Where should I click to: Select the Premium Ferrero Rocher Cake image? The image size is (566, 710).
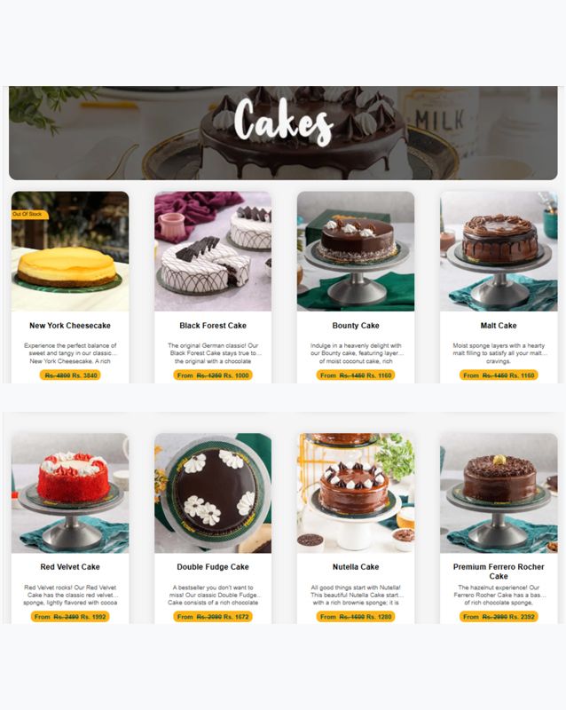[499, 493]
